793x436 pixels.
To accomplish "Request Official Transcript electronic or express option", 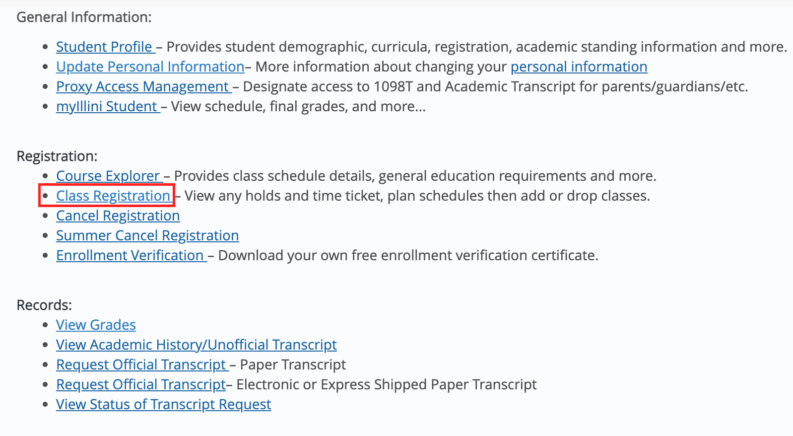I will [141, 384].
